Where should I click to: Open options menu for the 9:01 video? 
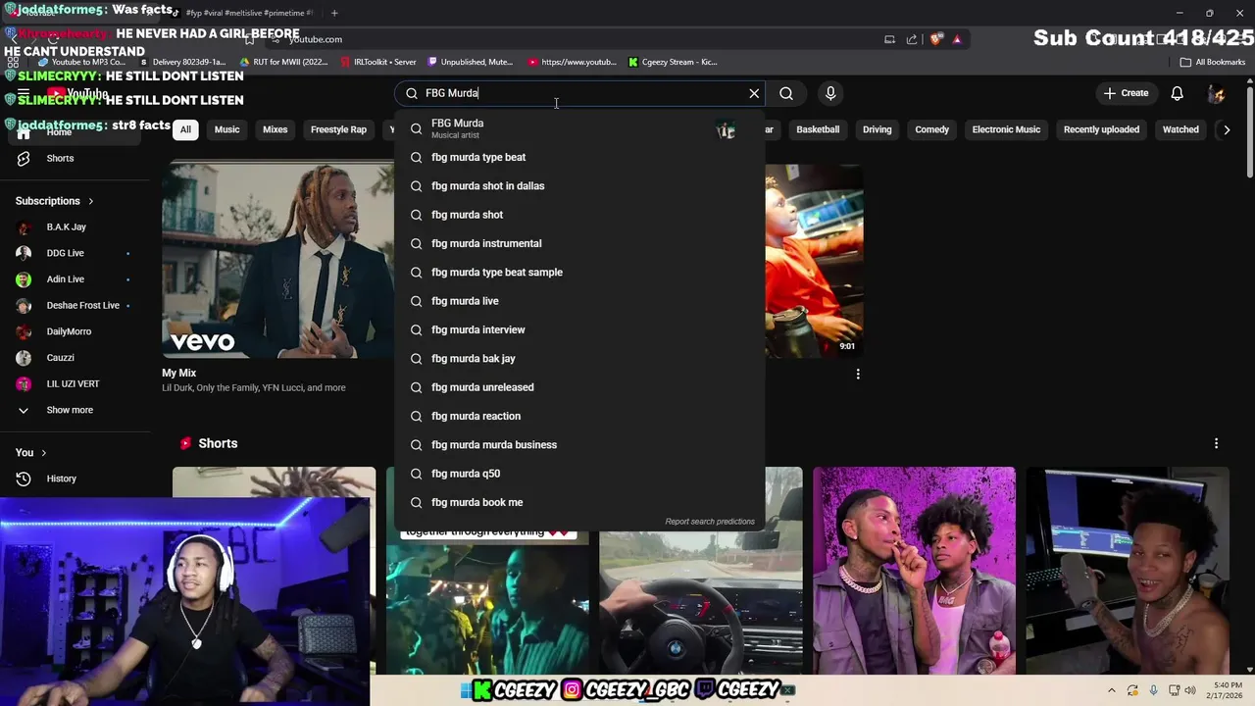(858, 374)
